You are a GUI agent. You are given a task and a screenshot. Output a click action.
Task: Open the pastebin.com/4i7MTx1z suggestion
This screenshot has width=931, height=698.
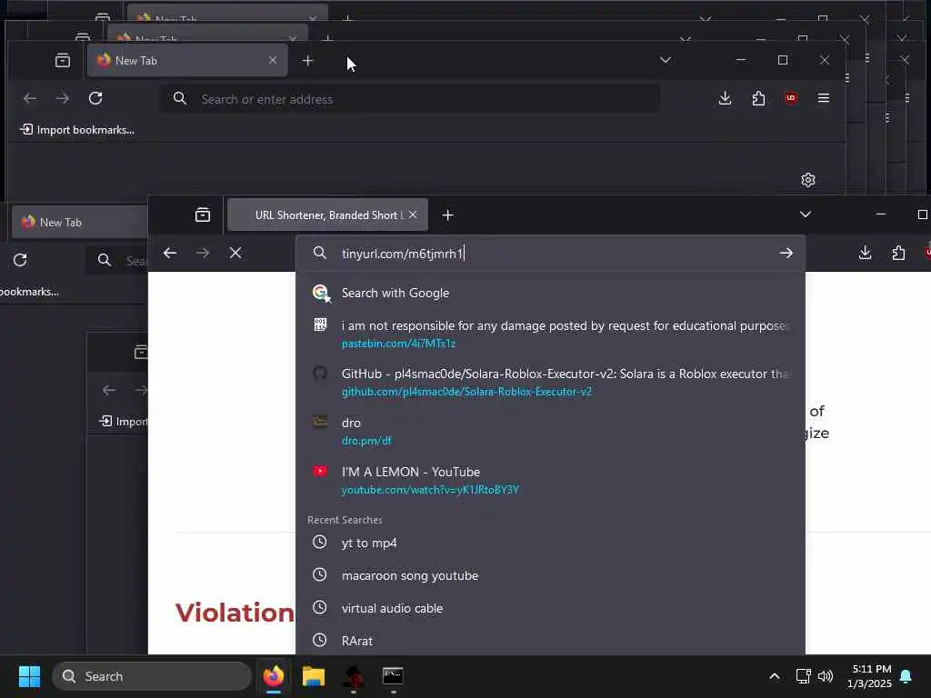tap(550, 334)
